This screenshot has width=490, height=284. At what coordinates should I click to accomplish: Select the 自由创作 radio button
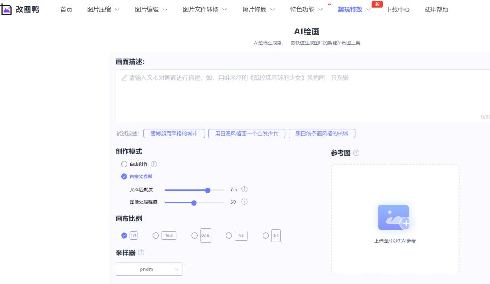point(123,164)
